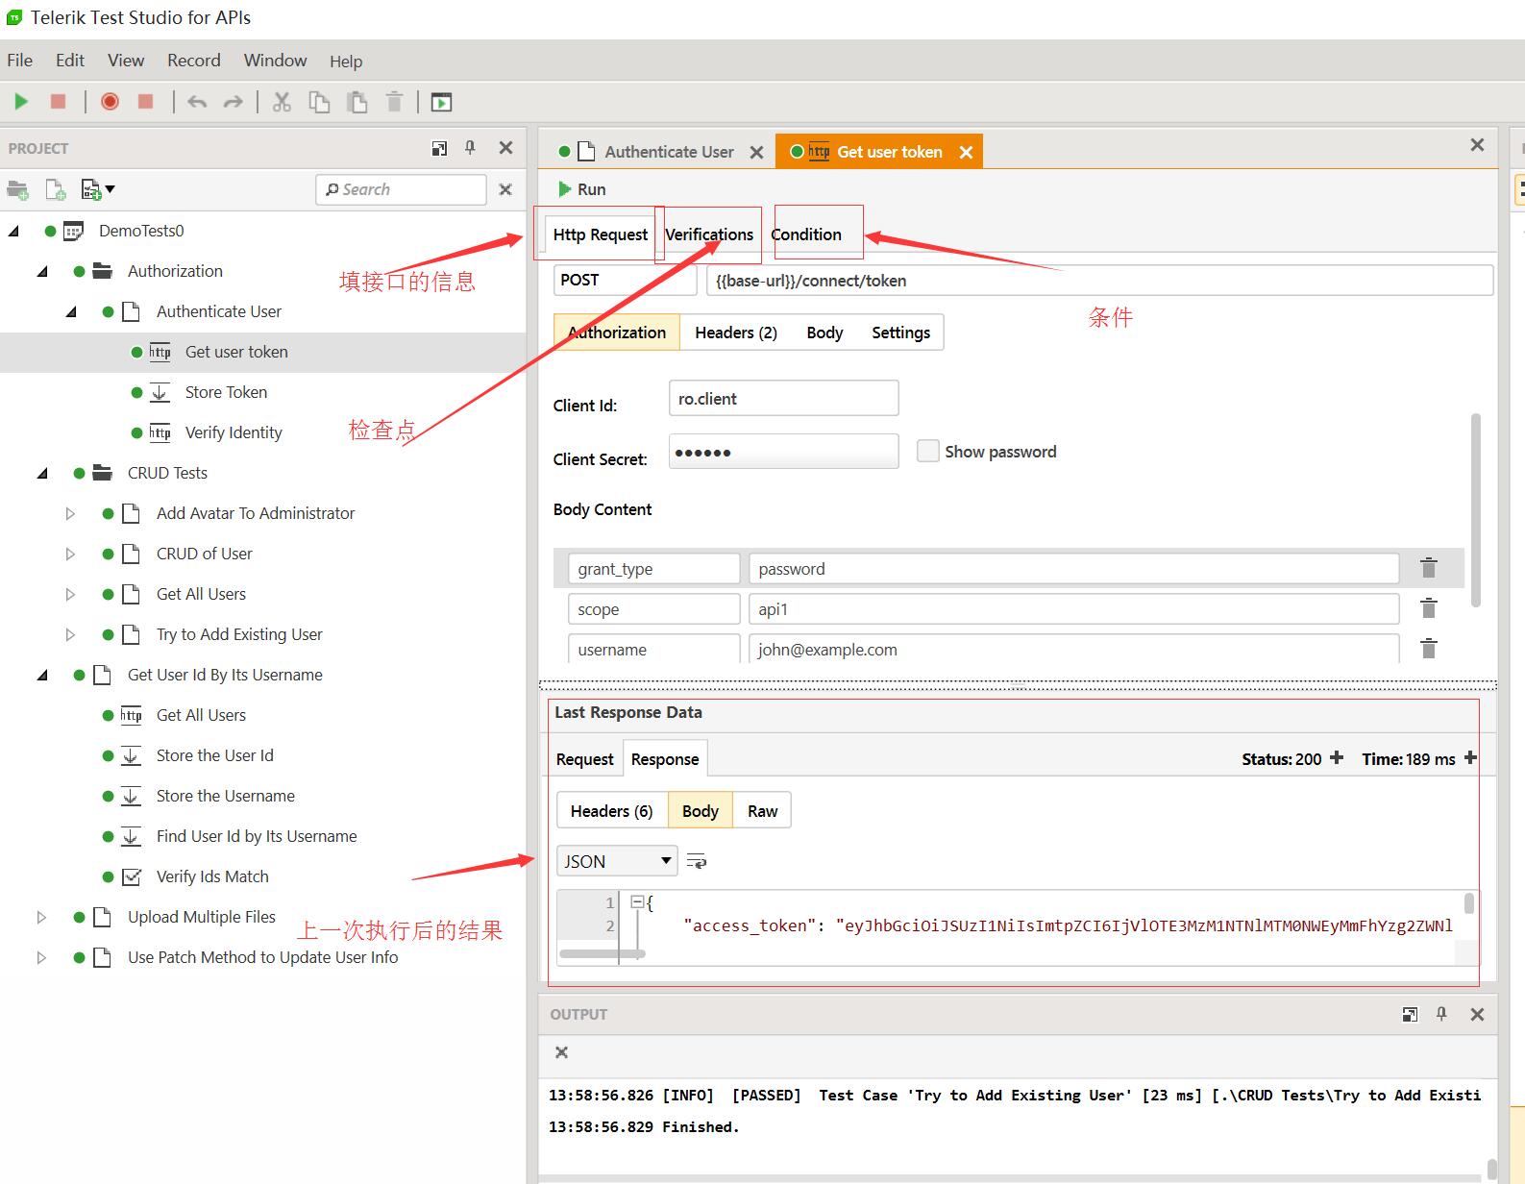Collapse the CRUD Tests folder
This screenshot has height=1184, width=1525.
click(43, 473)
